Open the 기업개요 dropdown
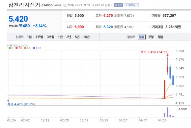Image resolution: width=191 pixels, height=128 pixels. [x=131, y=5]
